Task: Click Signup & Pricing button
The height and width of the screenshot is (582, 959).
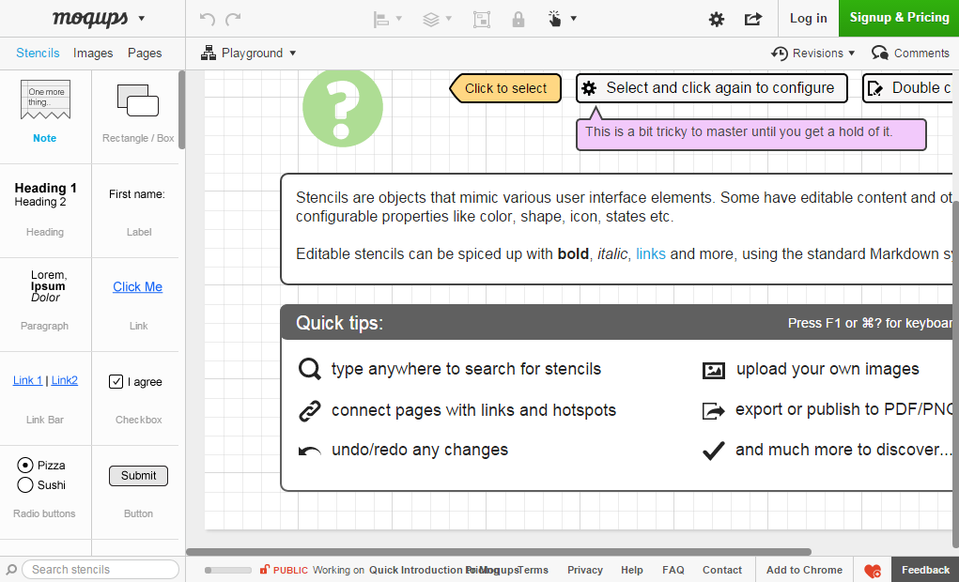Action: (x=899, y=19)
